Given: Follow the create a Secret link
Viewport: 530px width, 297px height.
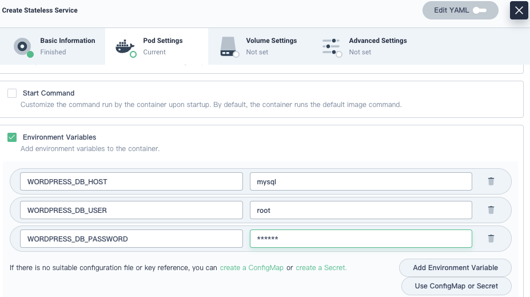Looking at the screenshot, I should (x=321, y=268).
